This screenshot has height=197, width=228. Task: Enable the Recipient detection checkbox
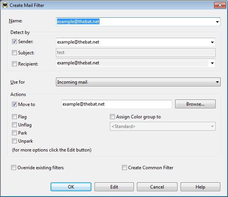click(14, 64)
